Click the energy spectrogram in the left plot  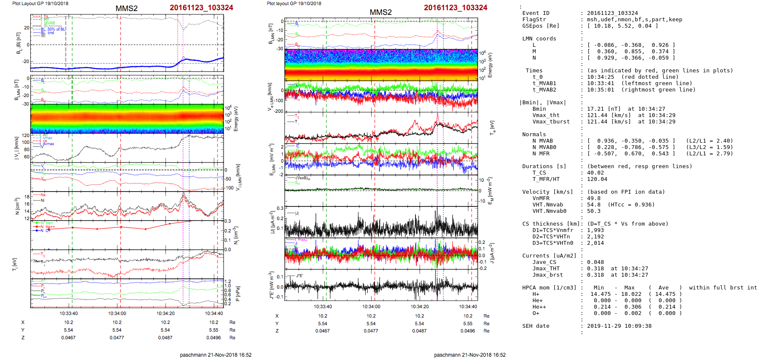pyautogui.click(x=127, y=118)
